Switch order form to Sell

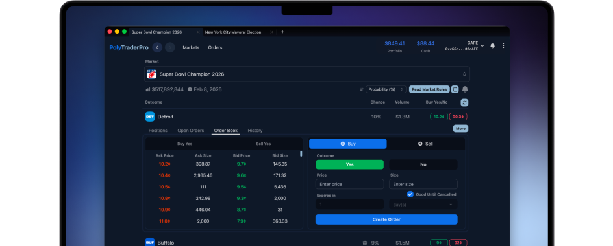click(426, 144)
